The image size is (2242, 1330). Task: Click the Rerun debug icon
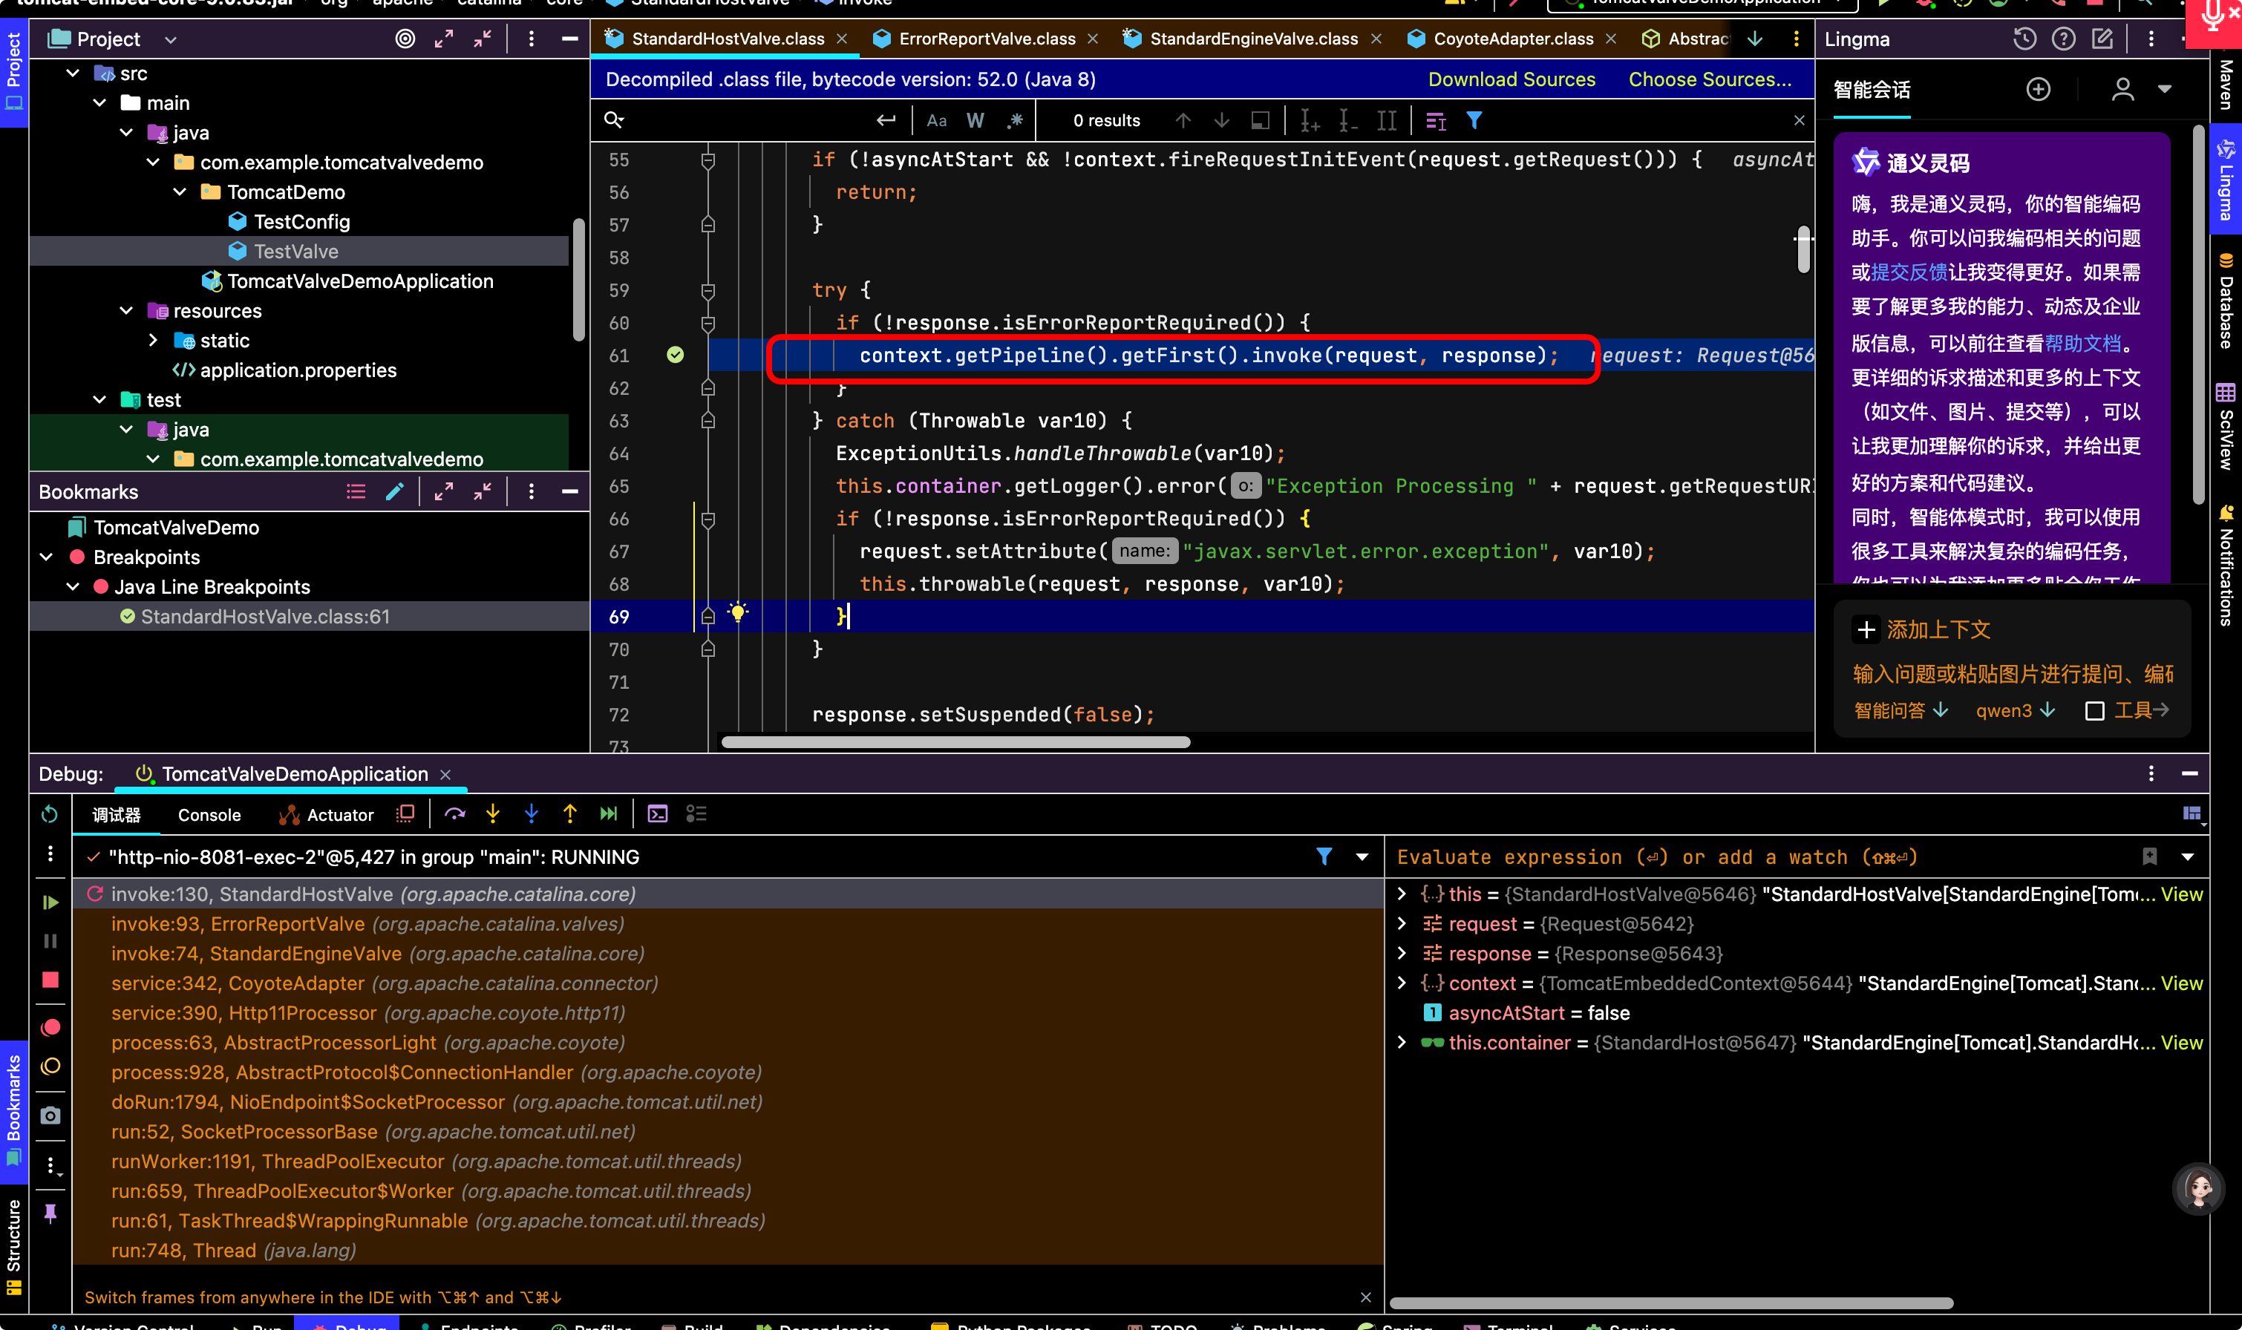tap(50, 813)
